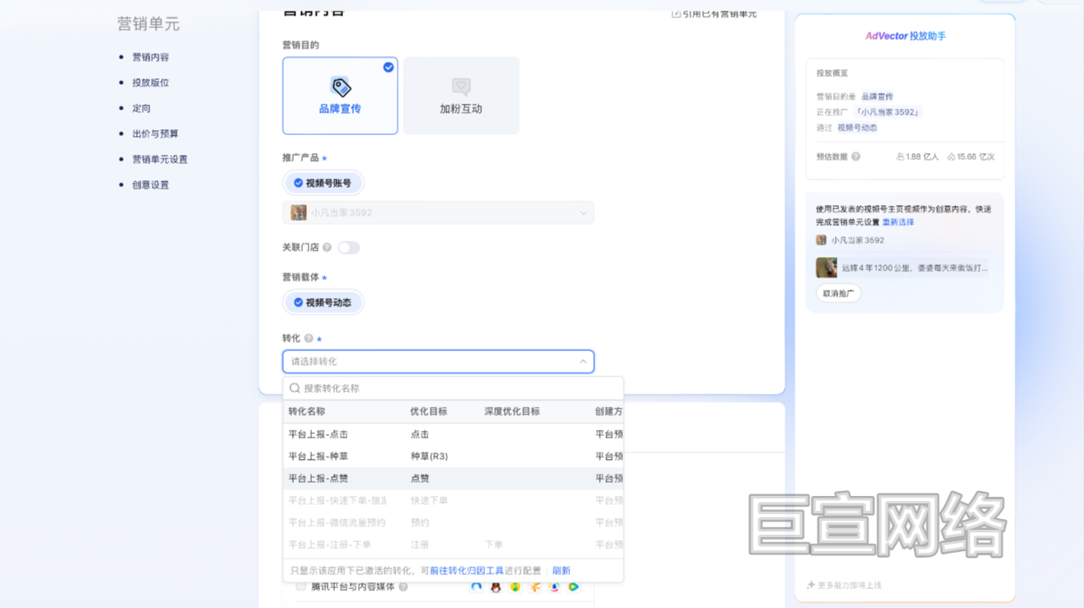Click the price tag icon on 品牌宣传
Viewport: 1084px width, 608px height.
click(x=341, y=87)
